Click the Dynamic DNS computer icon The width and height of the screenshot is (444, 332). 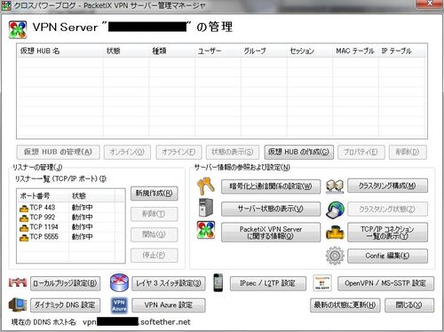[x=18, y=304]
